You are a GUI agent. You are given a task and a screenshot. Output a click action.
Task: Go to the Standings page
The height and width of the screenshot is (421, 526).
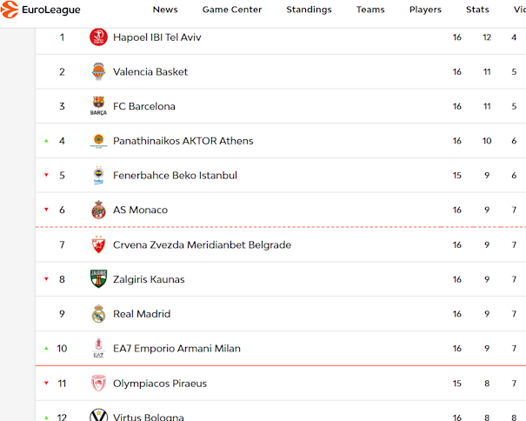[x=309, y=10]
